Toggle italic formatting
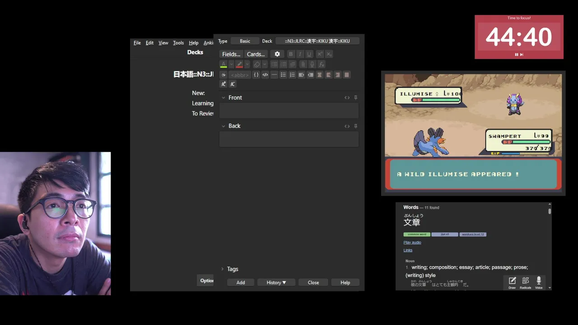 tap(300, 54)
